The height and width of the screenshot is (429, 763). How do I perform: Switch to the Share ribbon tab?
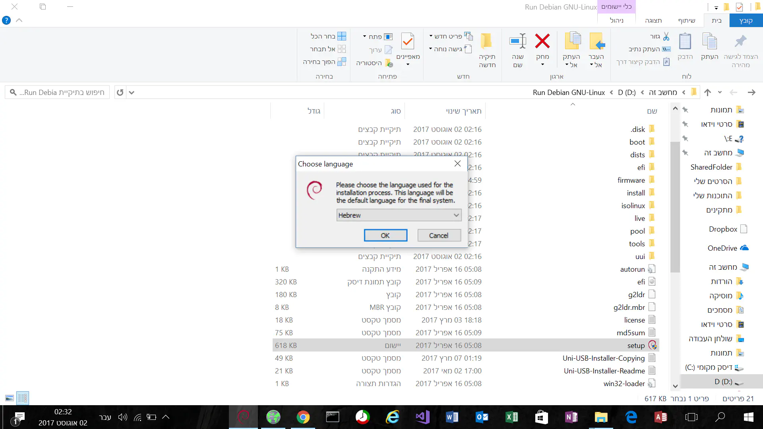tap(686, 20)
